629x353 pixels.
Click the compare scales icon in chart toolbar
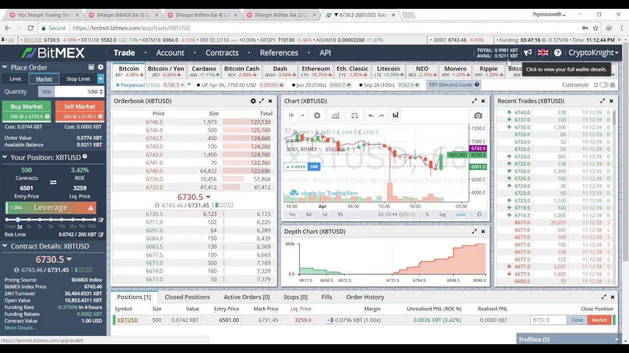[x=354, y=115]
